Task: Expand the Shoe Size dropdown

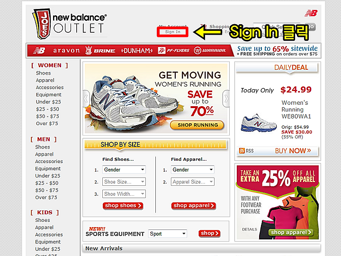Action: point(124,182)
